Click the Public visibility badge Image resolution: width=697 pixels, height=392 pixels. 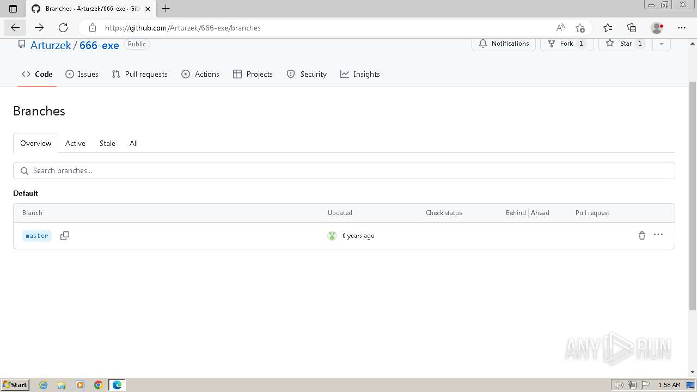pyautogui.click(x=137, y=44)
